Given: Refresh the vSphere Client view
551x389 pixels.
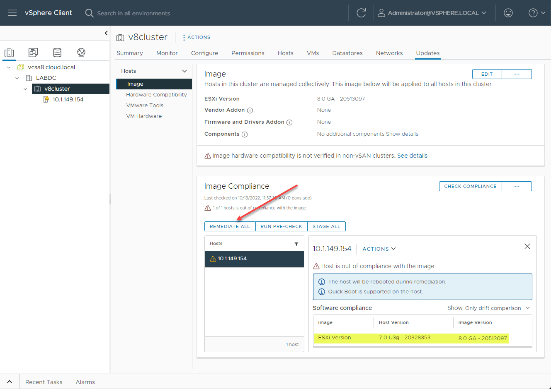Looking at the screenshot, I should [361, 13].
